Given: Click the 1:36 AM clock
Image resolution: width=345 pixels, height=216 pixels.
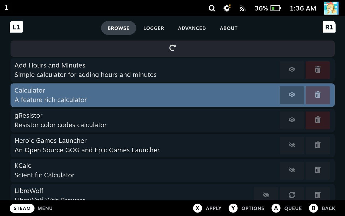Looking at the screenshot, I should click(x=303, y=8).
